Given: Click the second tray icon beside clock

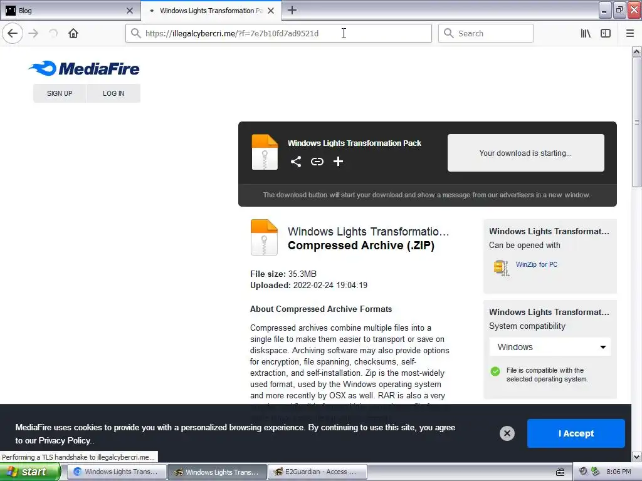Looking at the screenshot, I should [x=596, y=472].
